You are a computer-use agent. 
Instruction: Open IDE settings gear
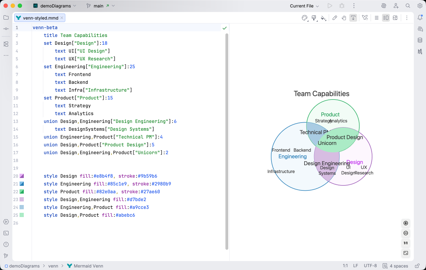point(420,6)
